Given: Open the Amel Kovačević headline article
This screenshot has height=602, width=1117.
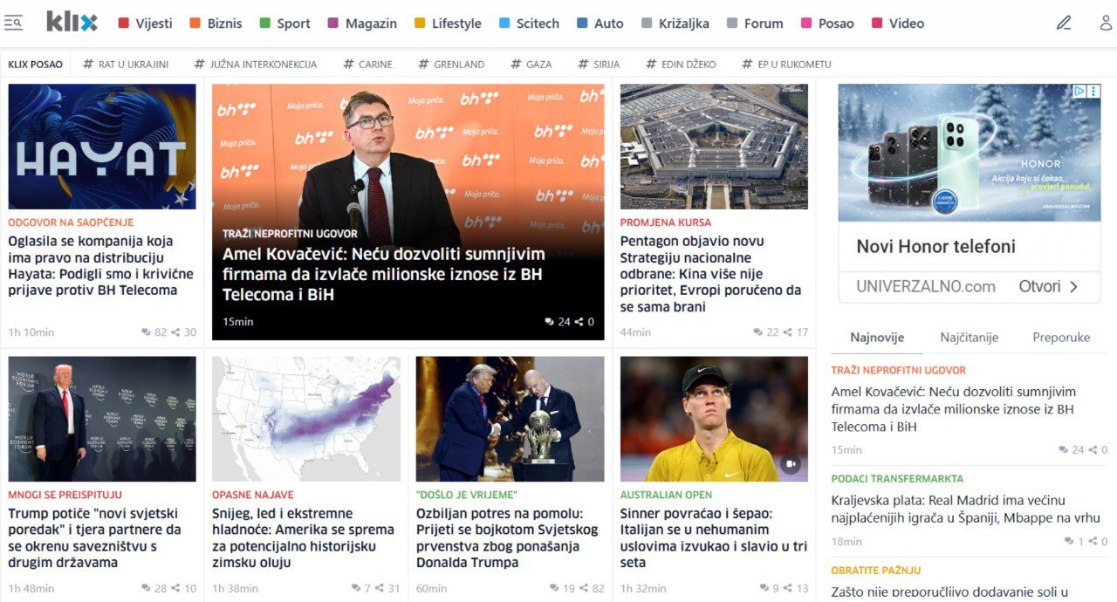Looking at the screenshot, I should point(384,274).
